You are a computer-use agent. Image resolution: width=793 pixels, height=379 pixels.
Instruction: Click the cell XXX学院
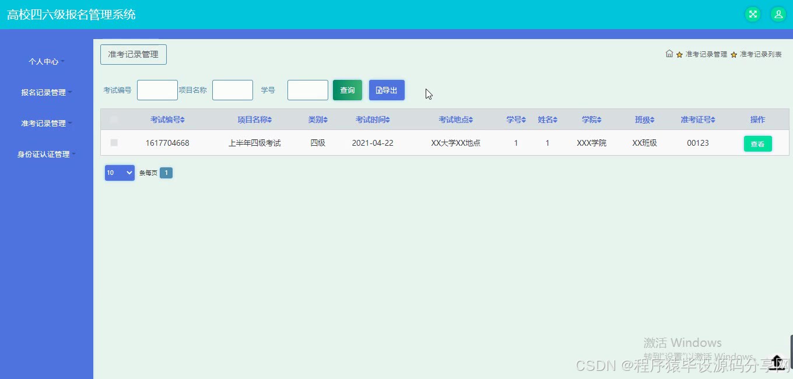click(x=591, y=143)
